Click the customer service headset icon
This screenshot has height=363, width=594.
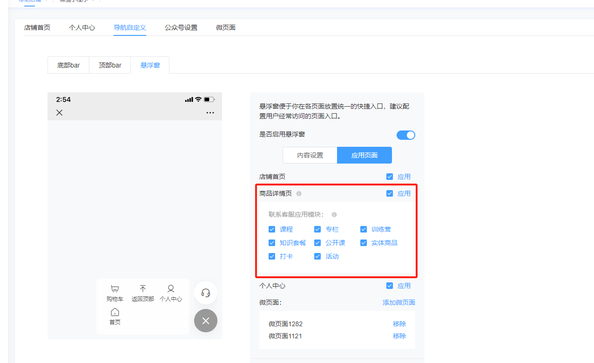click(x=206, y=293)
